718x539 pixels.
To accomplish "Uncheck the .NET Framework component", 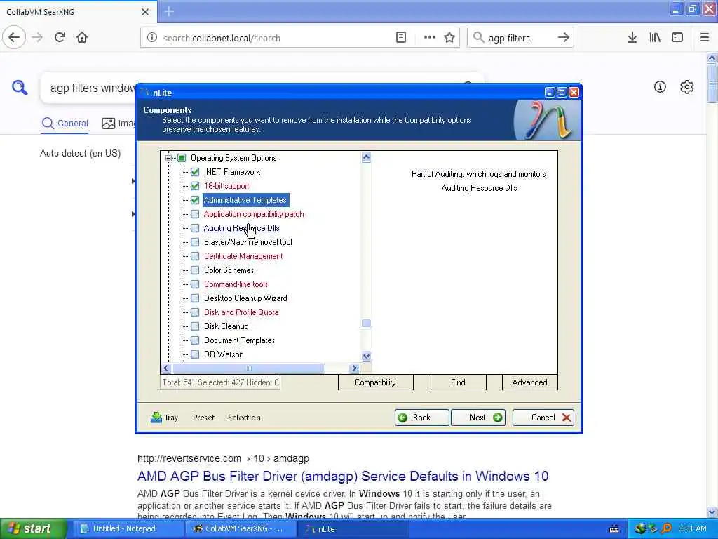I will (195, 172).
